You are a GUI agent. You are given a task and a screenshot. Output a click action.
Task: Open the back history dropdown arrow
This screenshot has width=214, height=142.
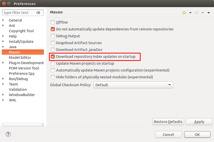[x=190, y=13]
